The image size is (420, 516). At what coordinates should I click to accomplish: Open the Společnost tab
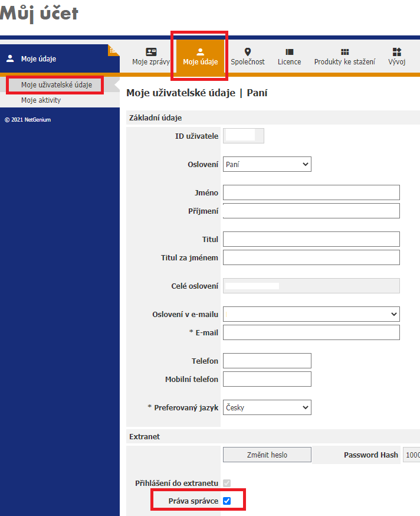[248, 57]
